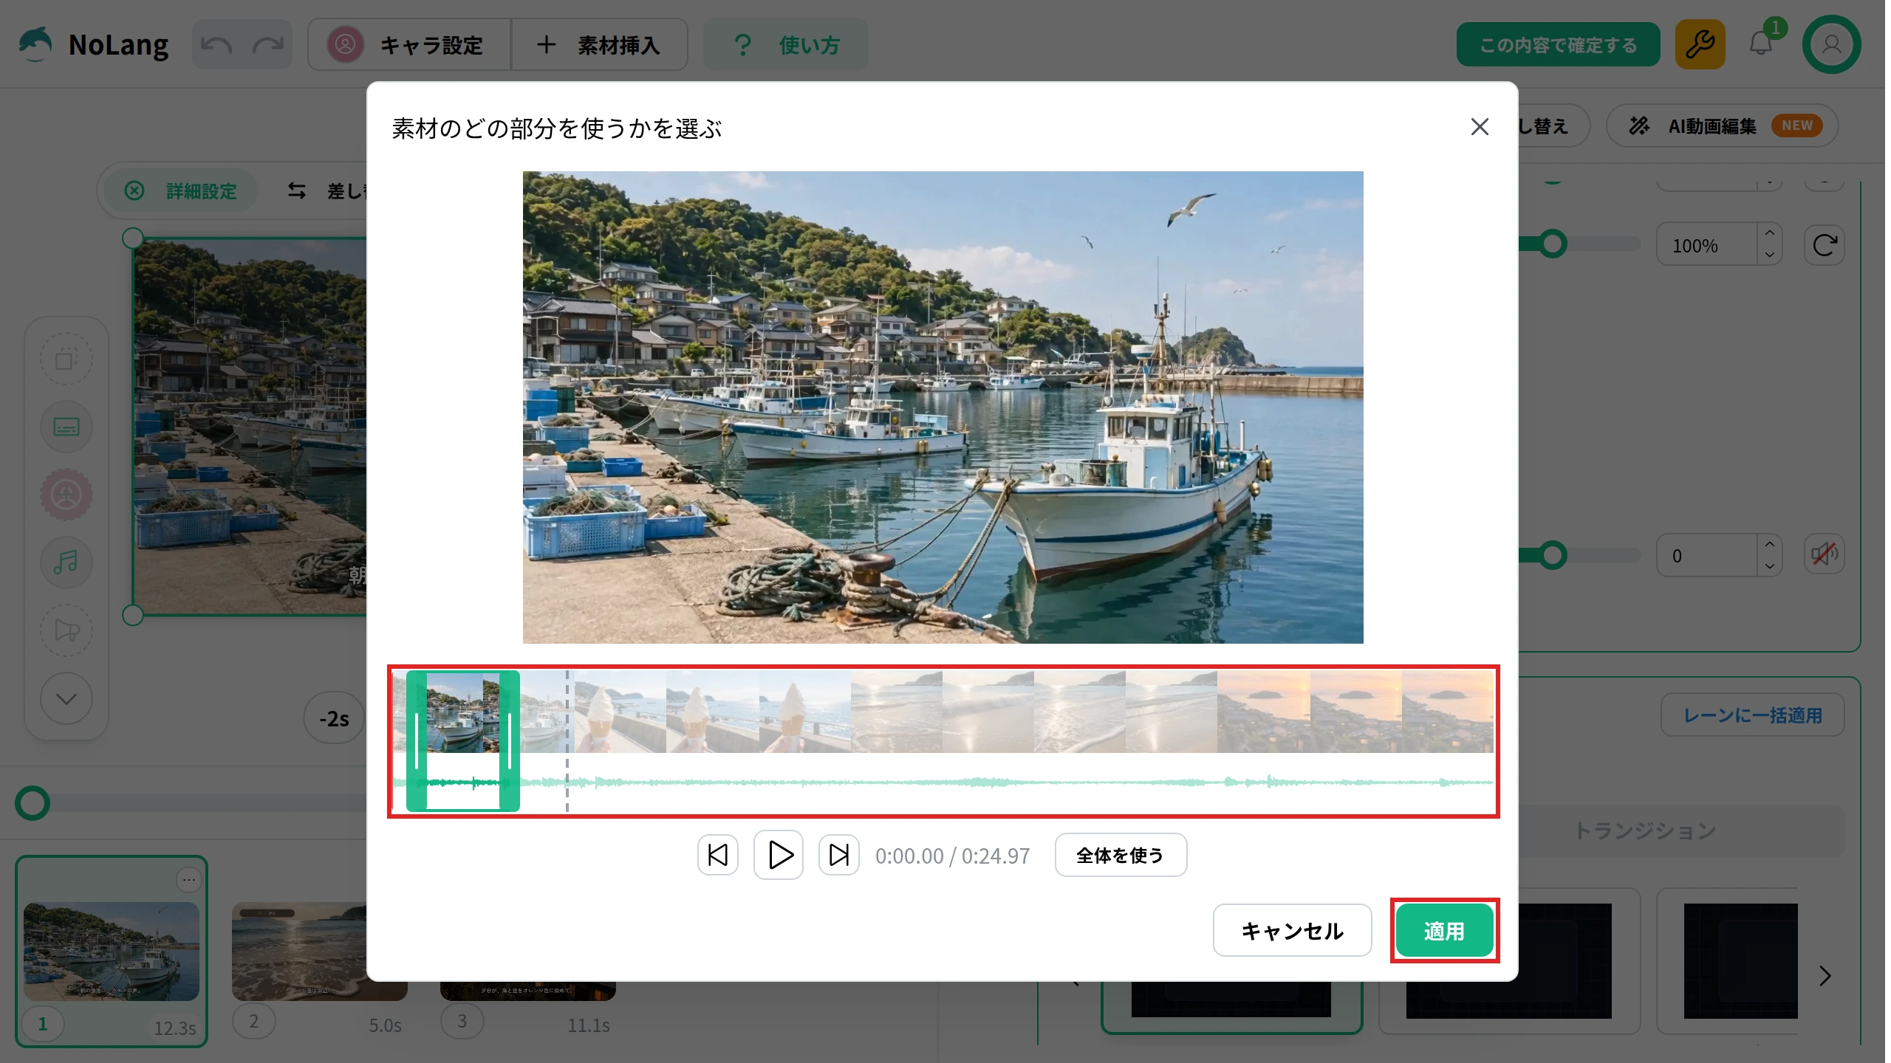The image size is (1891, 1063).
Task: Select the 詳細設定 tab
Action: (182, 191)
